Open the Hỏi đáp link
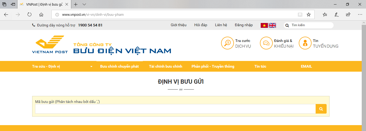 pyautogui.click(x=201, y=25)
